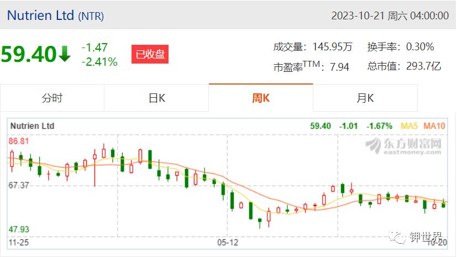Click the 已收盘 red status badge

click(x=150, y=54)
